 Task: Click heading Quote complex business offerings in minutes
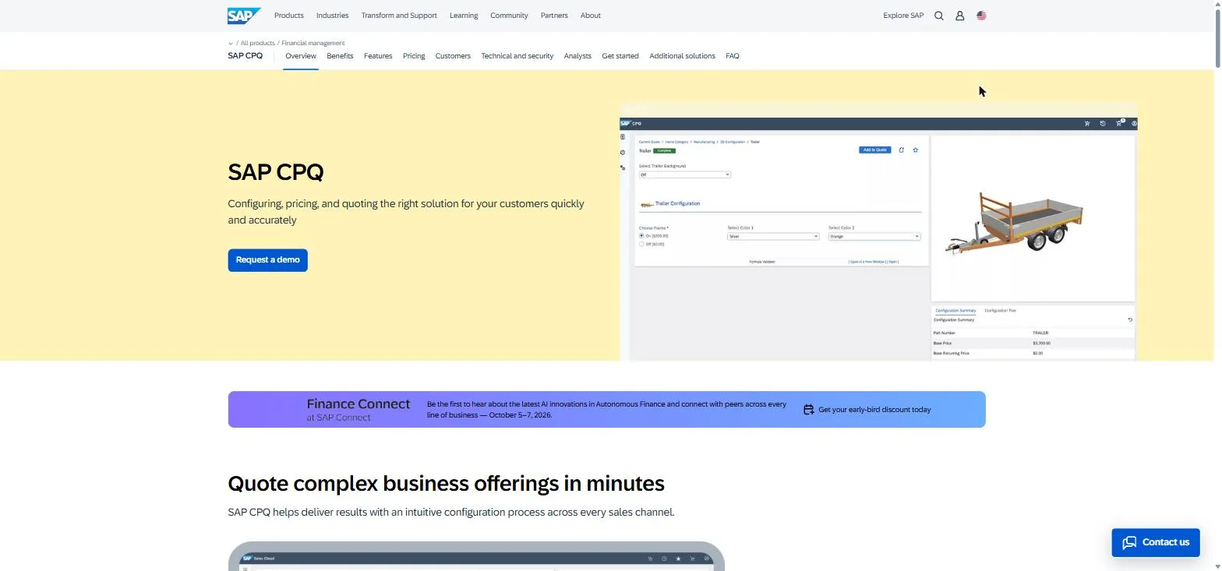(446, 484)
